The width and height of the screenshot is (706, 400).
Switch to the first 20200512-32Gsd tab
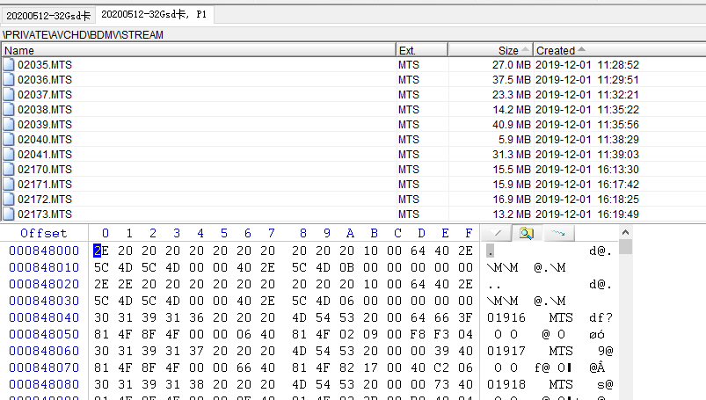[x=45, y=14]
